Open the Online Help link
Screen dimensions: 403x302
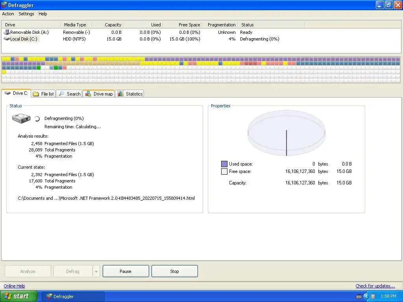tap(15, 286)
